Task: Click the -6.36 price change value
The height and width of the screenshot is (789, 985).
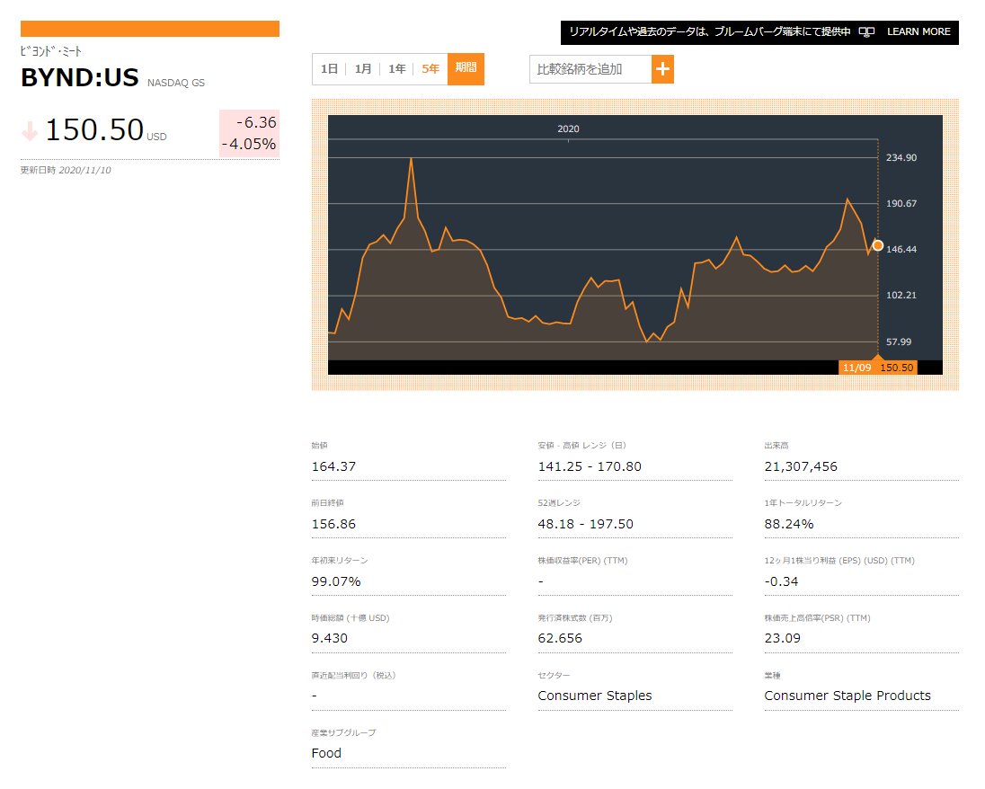Action: 256,122
